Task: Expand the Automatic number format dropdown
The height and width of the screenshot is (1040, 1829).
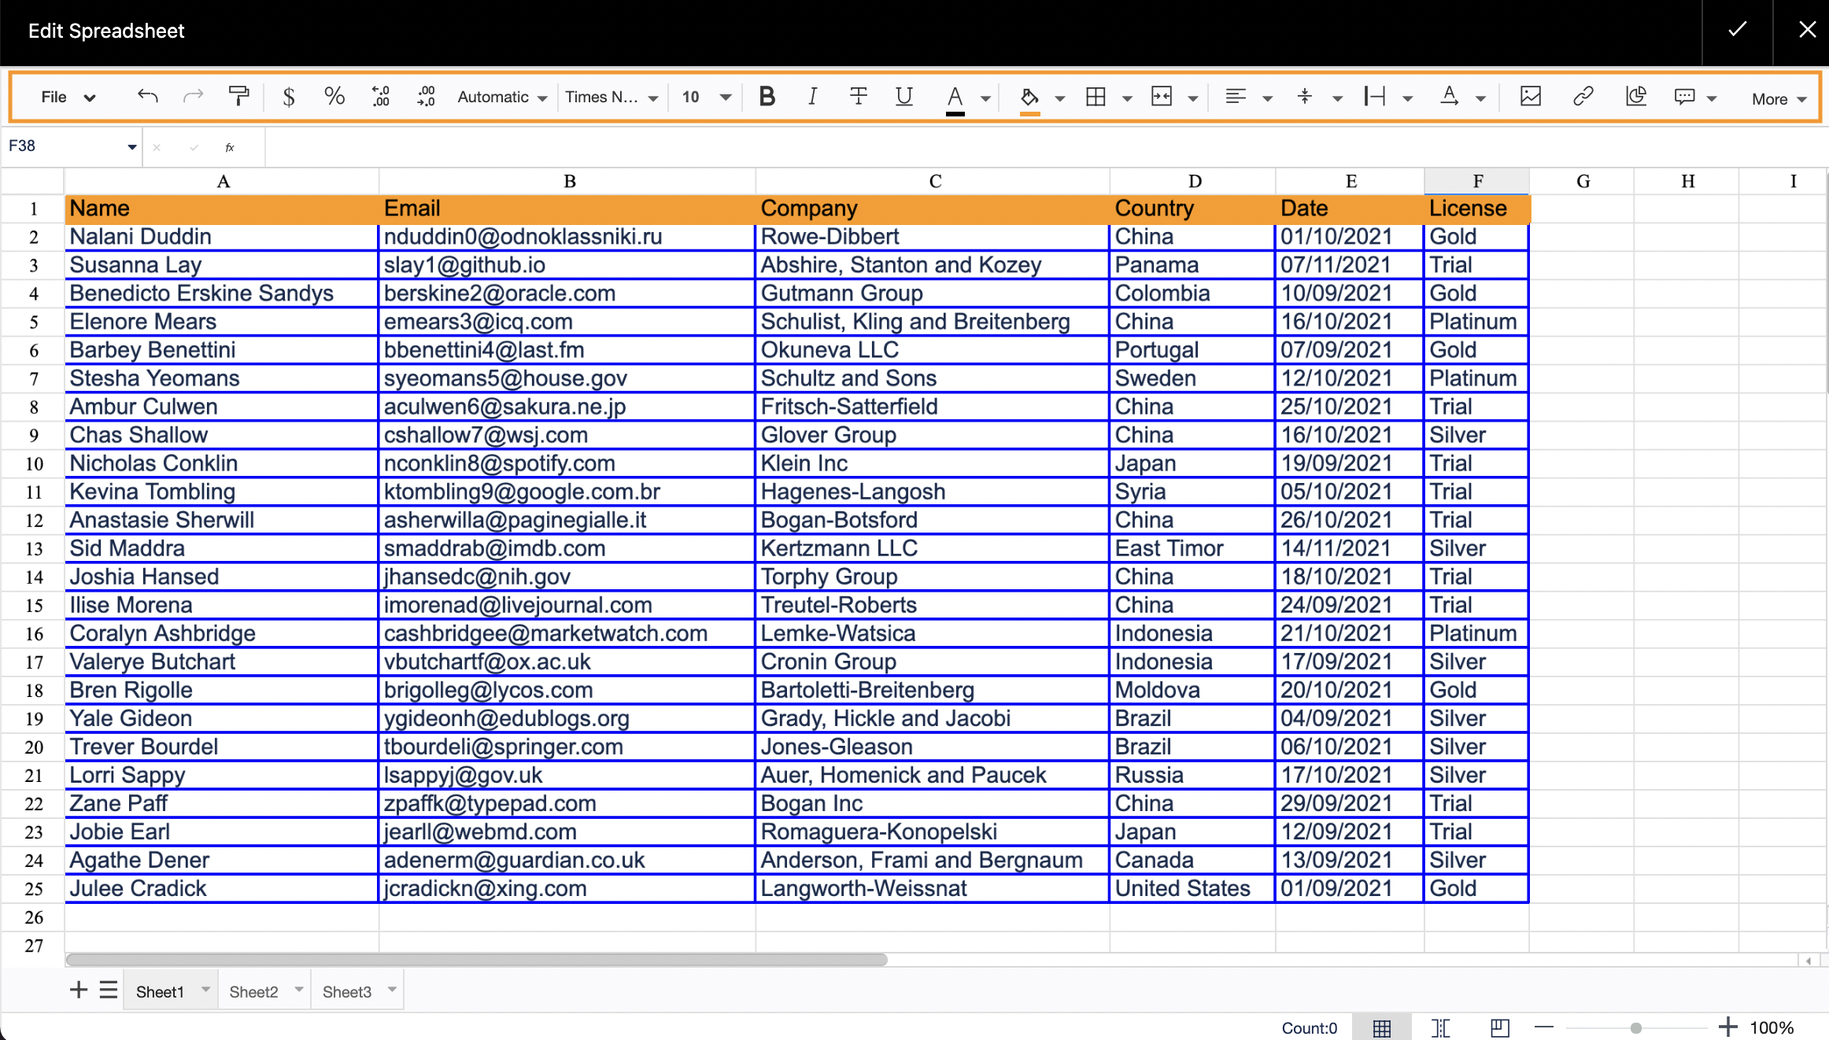Action: click(x=501, y=96)
